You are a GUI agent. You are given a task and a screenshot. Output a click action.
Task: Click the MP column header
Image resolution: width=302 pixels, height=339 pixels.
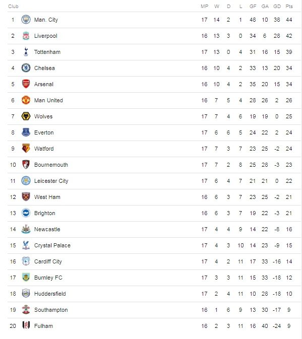(204, 6)
